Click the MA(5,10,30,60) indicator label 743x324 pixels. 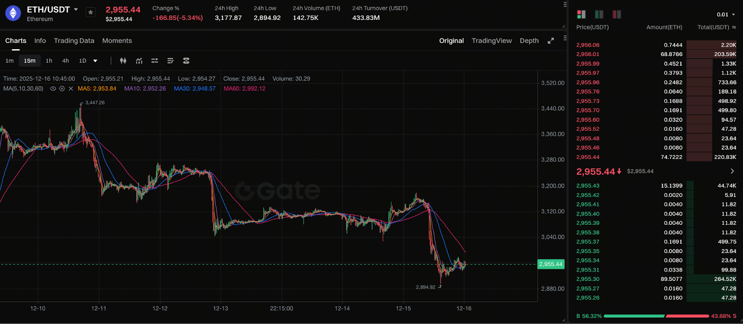[23, 89]
